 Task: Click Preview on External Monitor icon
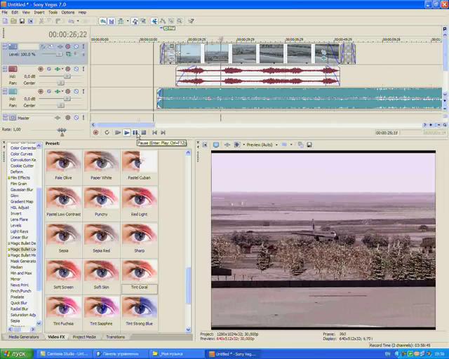coord(216,145)
